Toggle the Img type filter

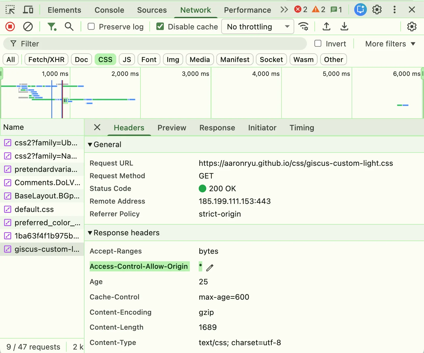point(173,59)
